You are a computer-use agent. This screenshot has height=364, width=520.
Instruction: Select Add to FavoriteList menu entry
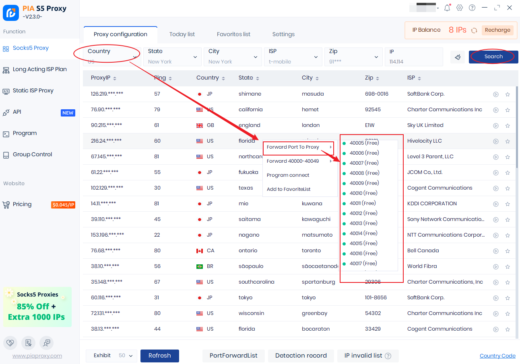click(289, 189)
